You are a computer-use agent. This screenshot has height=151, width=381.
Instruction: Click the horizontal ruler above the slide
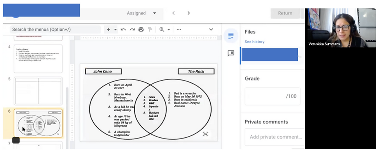pyautogui.click(x=149, y=38)
